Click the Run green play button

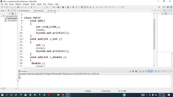[x=58, y=7]
